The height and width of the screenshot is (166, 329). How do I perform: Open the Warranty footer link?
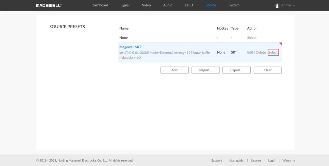click(288, 160)
